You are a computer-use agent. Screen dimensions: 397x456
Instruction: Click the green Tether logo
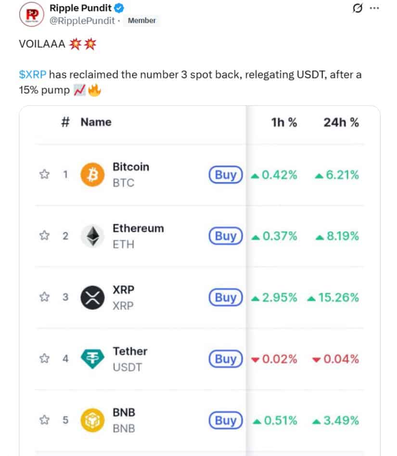[x=92, y=359]
